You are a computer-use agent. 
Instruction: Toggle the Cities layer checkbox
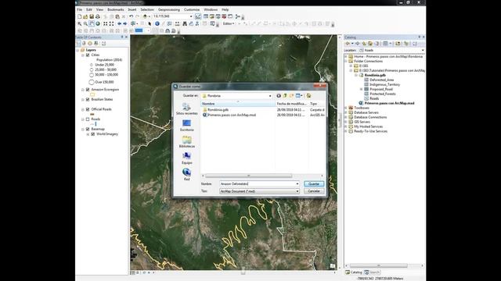pyautogui.click(x=88, y=55)
